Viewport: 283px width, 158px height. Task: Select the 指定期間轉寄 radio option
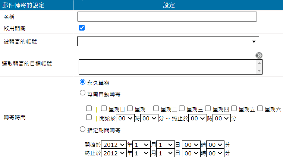(x=83, y=130)
